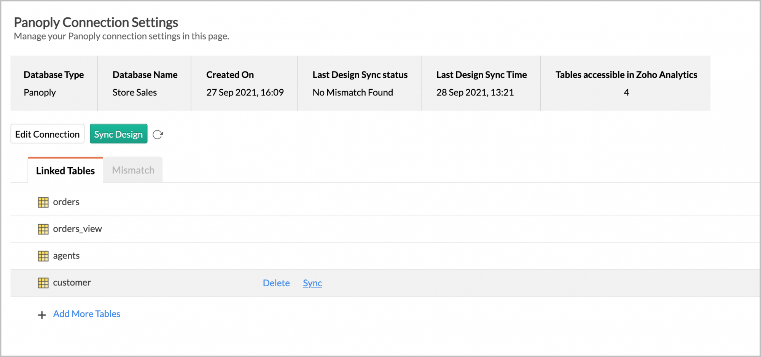Select the orders_view table row
Screen dimensions: 761x357
point(152,229)
